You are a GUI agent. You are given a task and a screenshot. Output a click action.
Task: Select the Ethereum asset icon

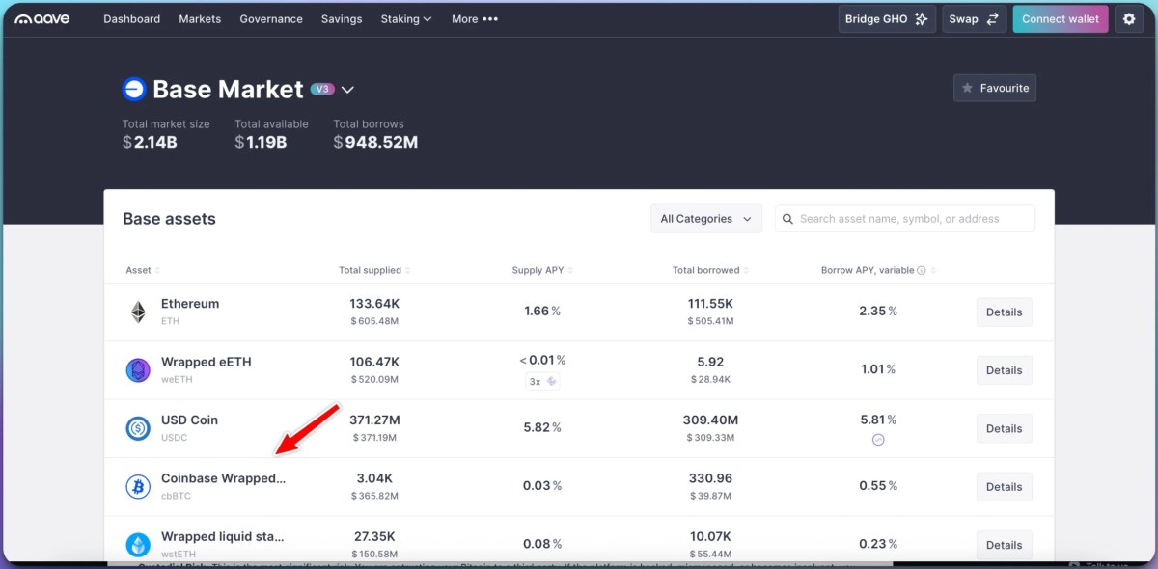click(138, 312)
